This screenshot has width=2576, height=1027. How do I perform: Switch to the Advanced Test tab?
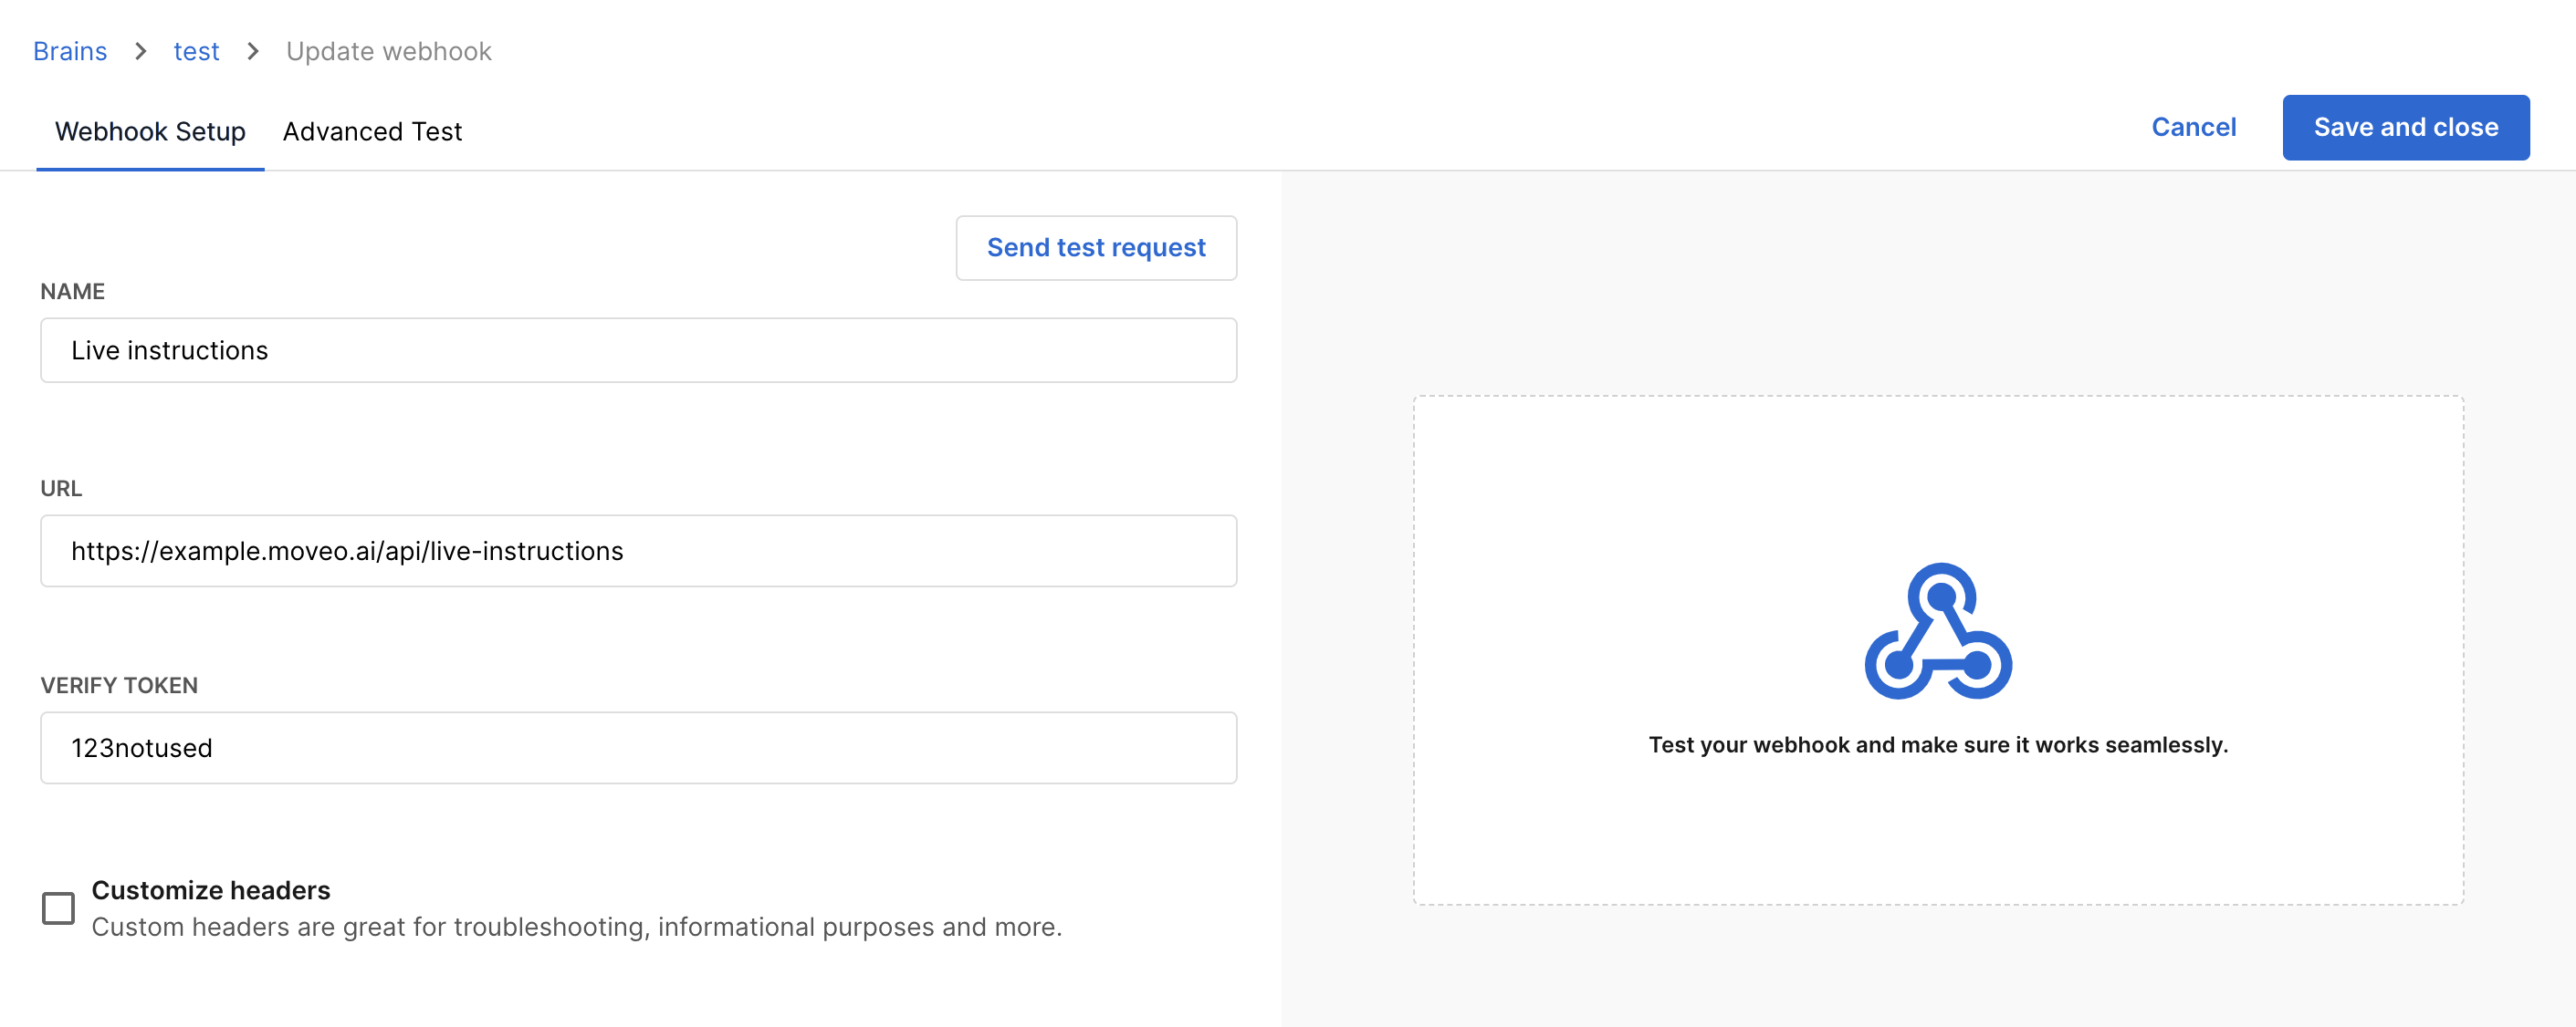(372, 130)
